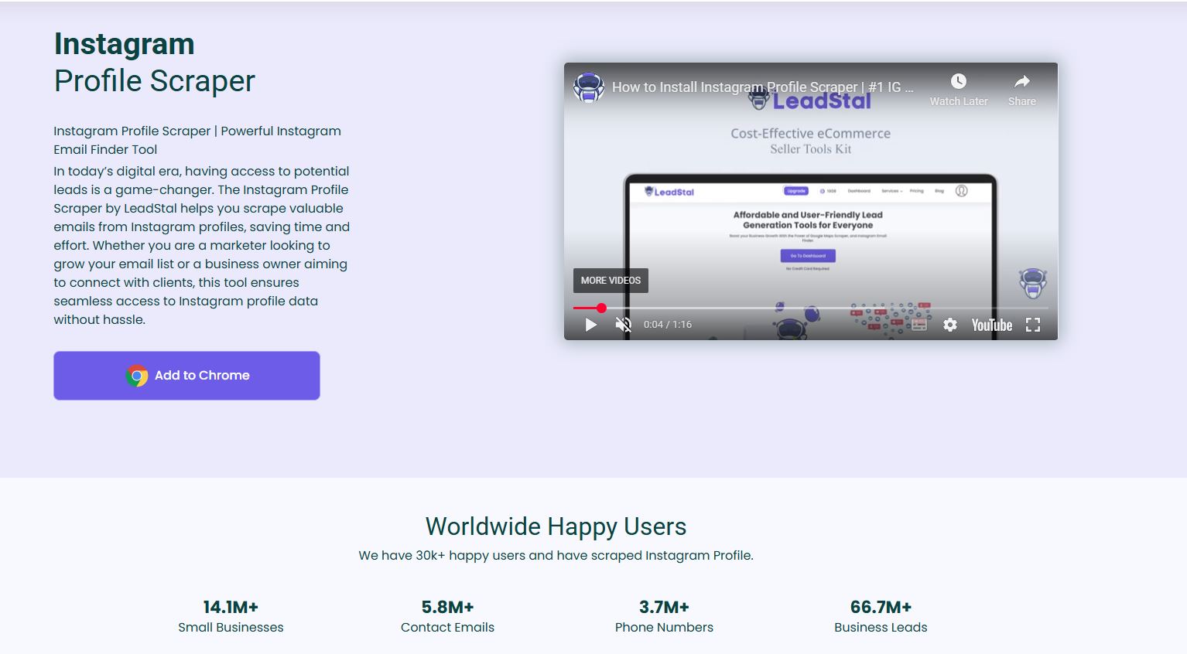Click the red video progress scrubber
The height and width of the screenshot is (654, 1187).
pyautogui.click(x=601, y=308)
